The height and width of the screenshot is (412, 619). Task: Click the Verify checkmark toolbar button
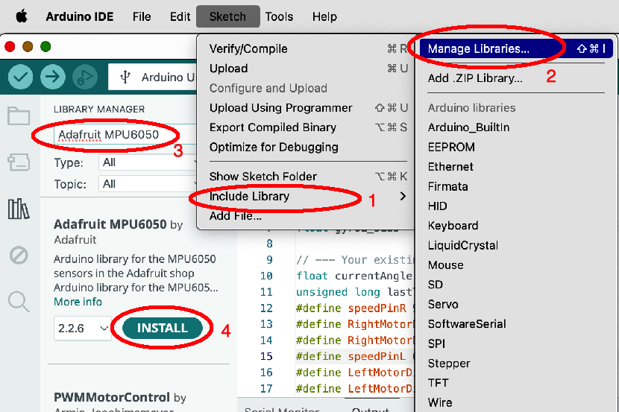(x=21, y=77)
